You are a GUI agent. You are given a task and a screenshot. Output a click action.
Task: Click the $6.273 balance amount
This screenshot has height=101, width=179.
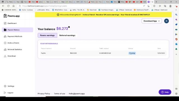(x=62, y=29)
